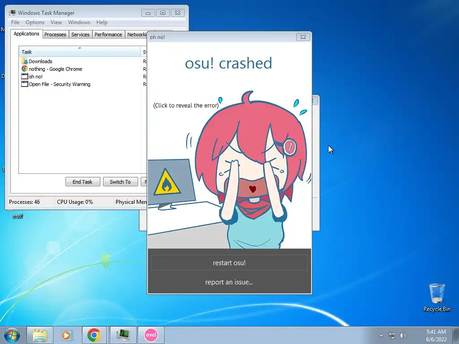Switch to the Processes tab
The width and height of the screenshot is (459, 344).
click(55, 34)
